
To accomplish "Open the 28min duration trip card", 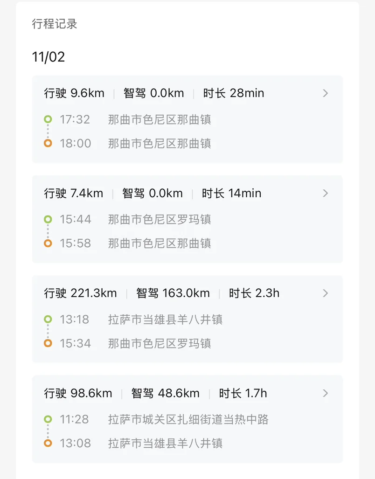I will point(247,93).
